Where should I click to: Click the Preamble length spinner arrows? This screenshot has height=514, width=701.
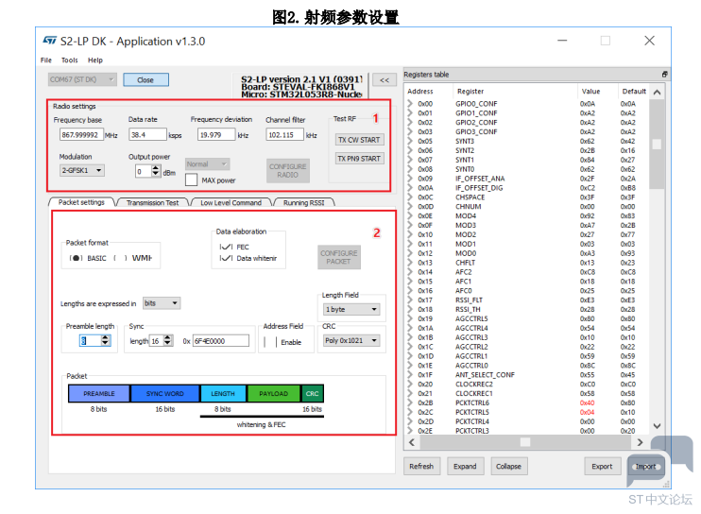[105, 340]
